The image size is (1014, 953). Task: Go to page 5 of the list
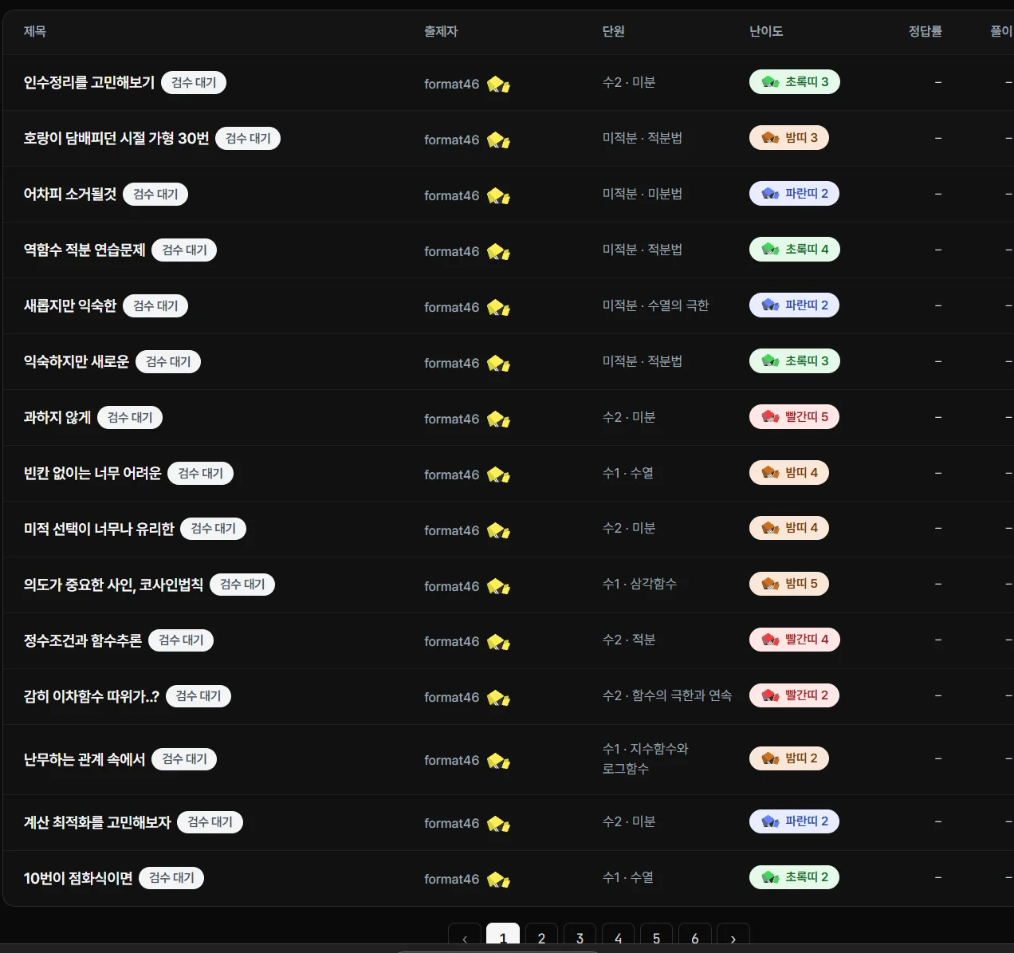click(x=656, y=938)
